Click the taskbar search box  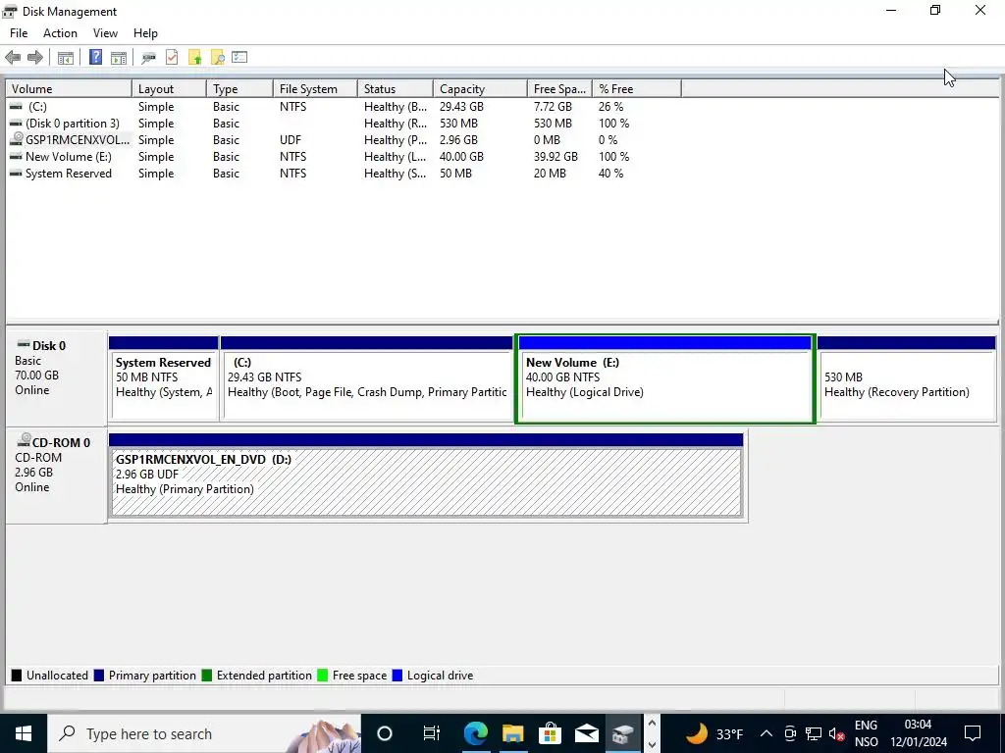click(x=204, y=733)
